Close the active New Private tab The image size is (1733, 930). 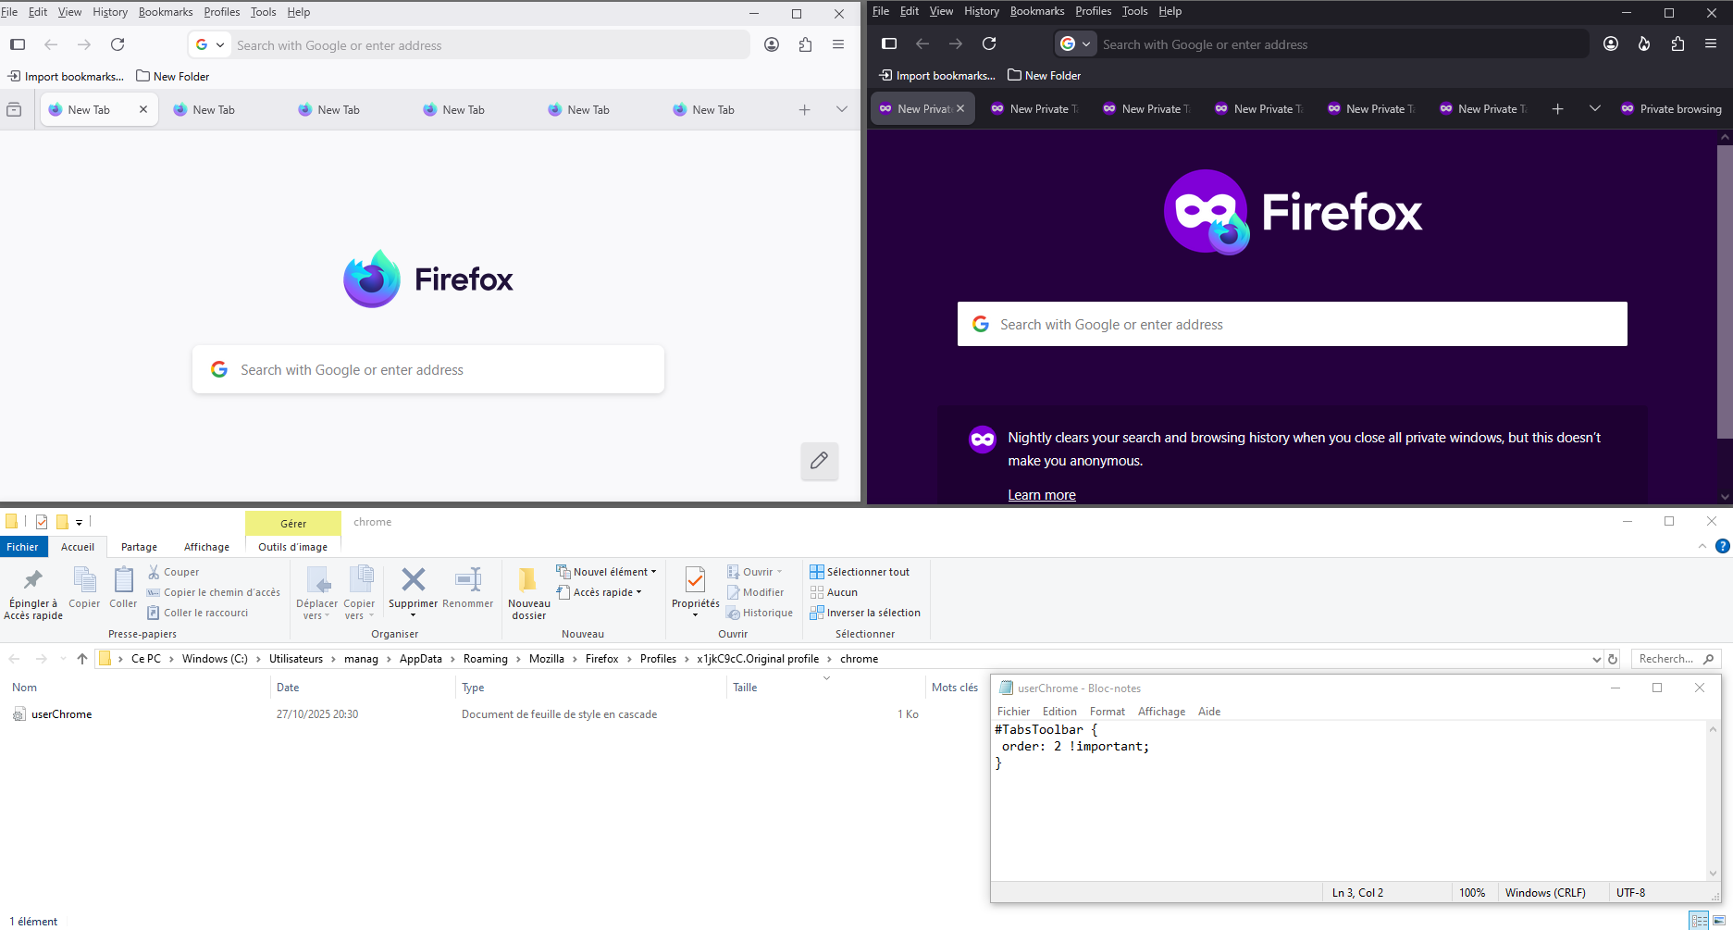(x=960, y=108)
